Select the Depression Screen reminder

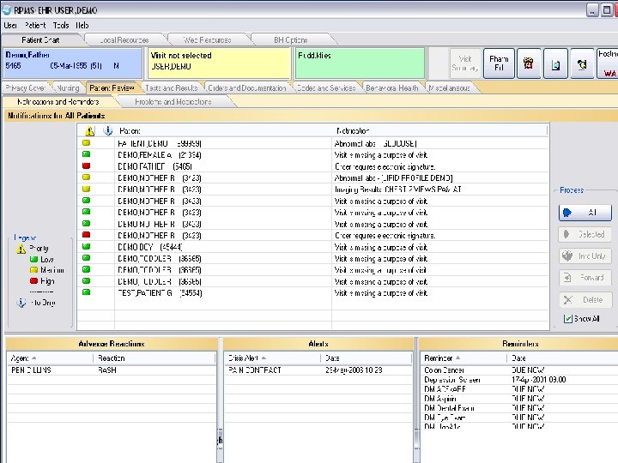pyautogui.click(x=519, y=380)
